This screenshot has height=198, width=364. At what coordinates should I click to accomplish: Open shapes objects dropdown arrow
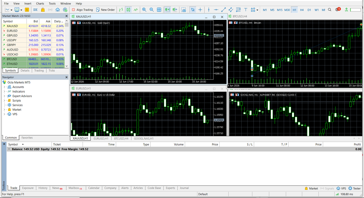pyautogui.click(x=258, y=10)
